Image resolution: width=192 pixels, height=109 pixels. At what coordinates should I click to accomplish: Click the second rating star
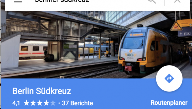33,103
